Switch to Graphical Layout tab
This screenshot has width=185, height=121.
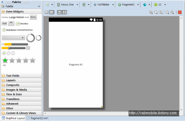coord(13,118)
